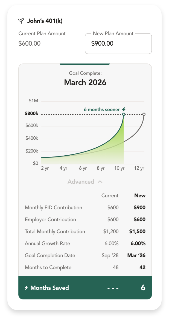Click the $800k goal label on axis
169x320 pixels.
(x=31, y=113)
